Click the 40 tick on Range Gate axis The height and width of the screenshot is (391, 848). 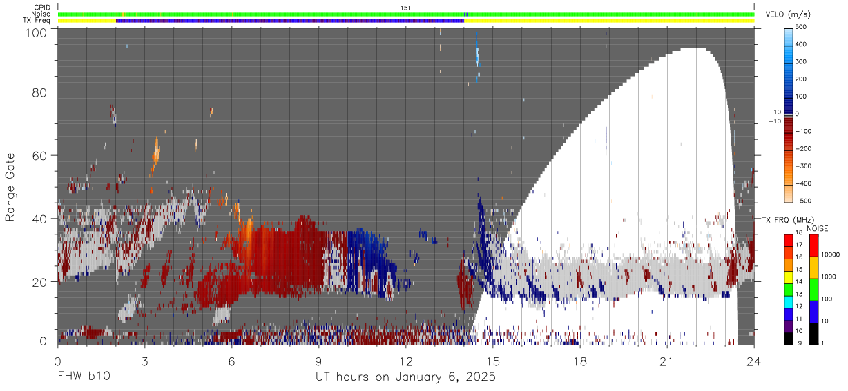coord(39,219)
